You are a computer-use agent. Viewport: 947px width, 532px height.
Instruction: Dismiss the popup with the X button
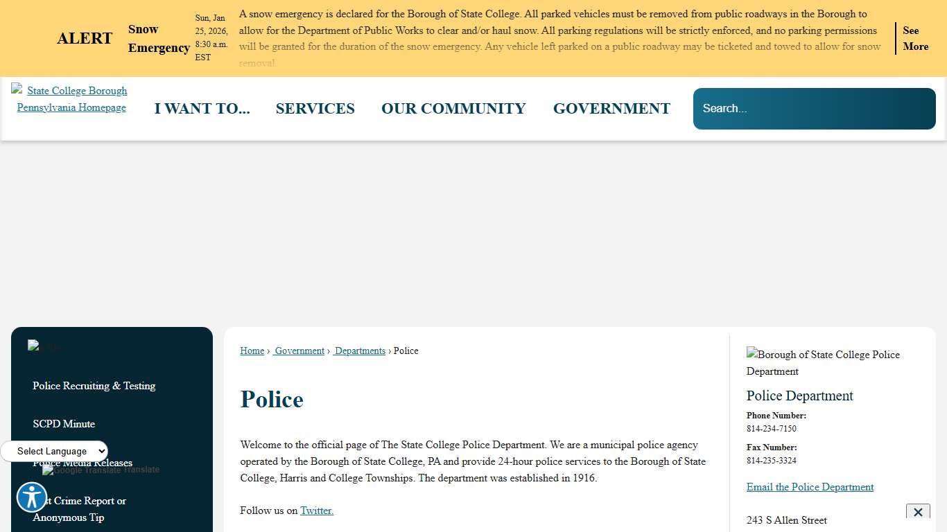click(x=917, y=512)
